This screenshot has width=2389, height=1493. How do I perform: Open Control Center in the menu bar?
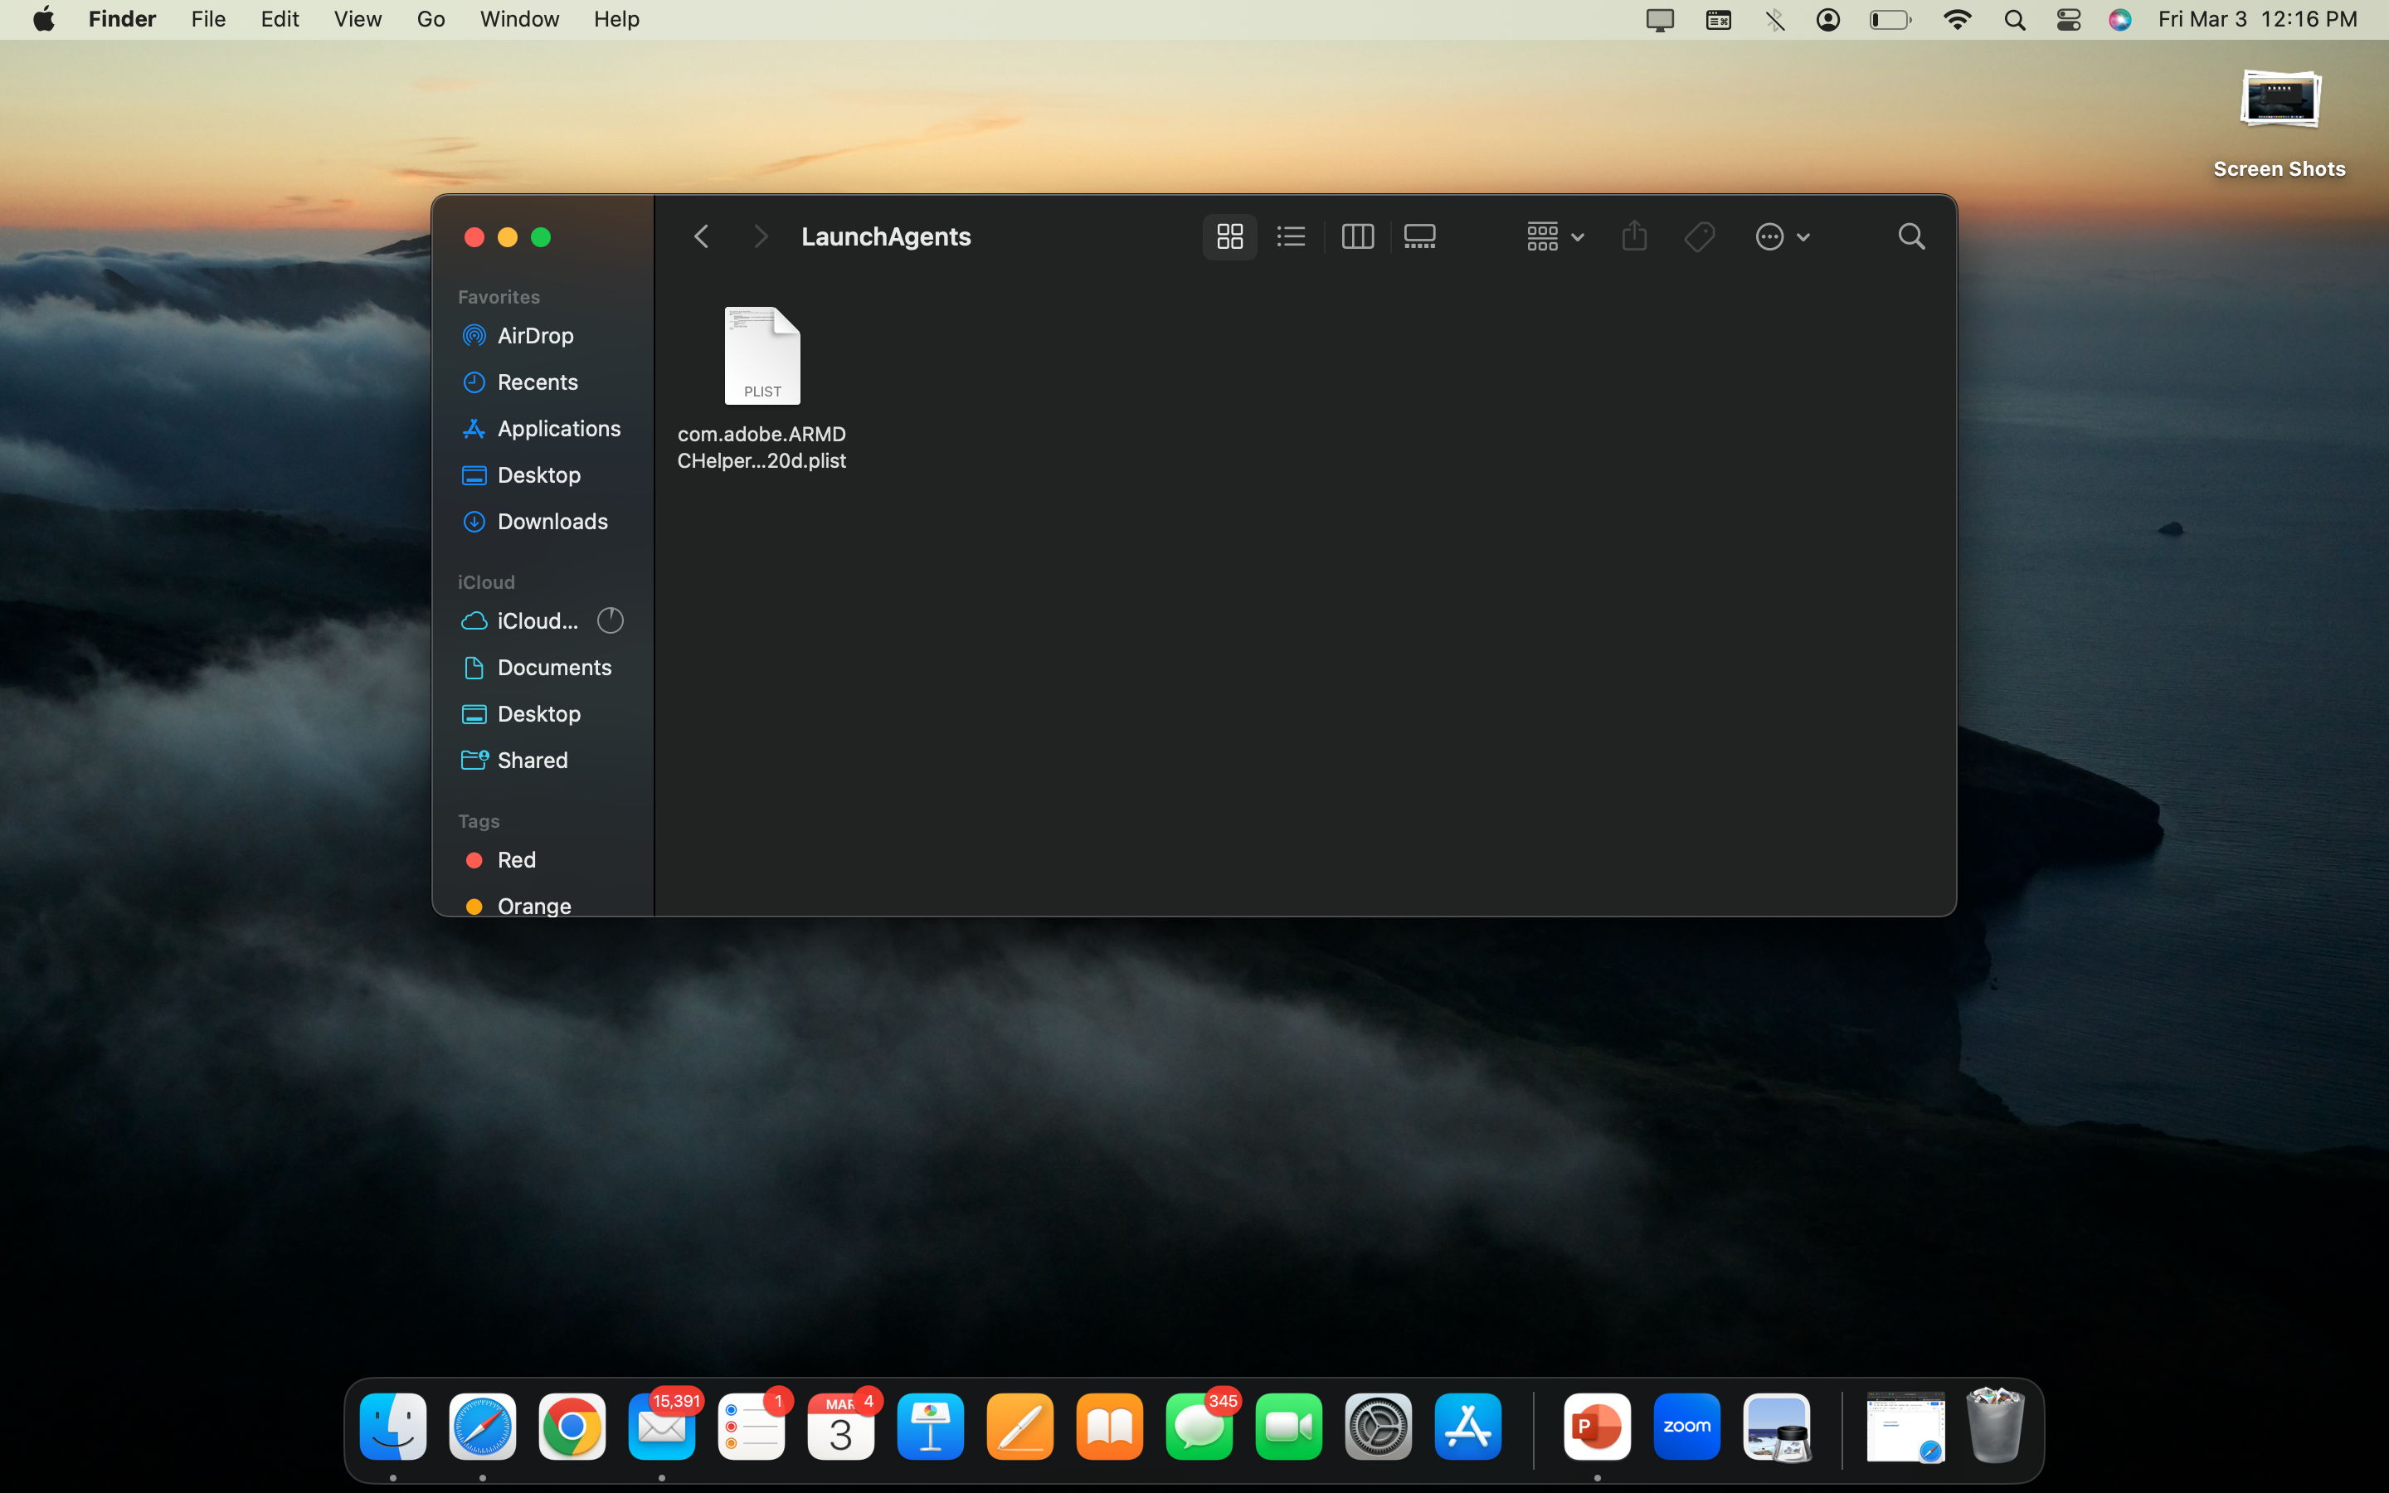point(2068,20)
